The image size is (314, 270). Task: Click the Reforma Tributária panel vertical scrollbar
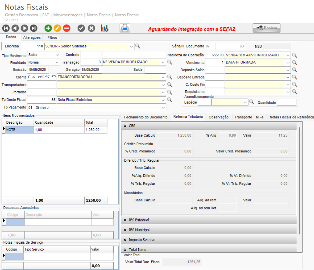pyautogui.click(x=299, y=180)
